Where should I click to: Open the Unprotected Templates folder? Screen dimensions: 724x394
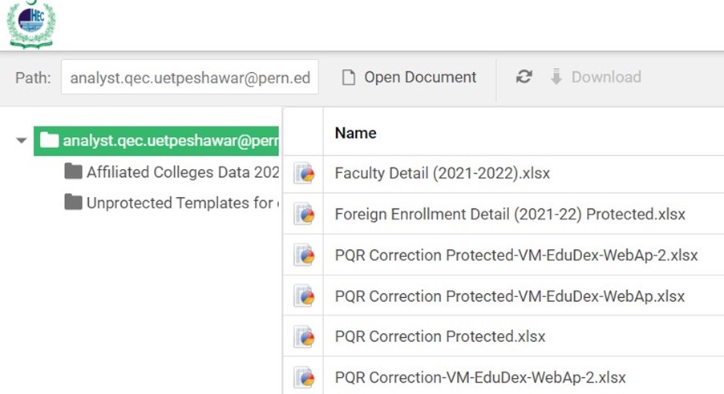pos(181,203)
